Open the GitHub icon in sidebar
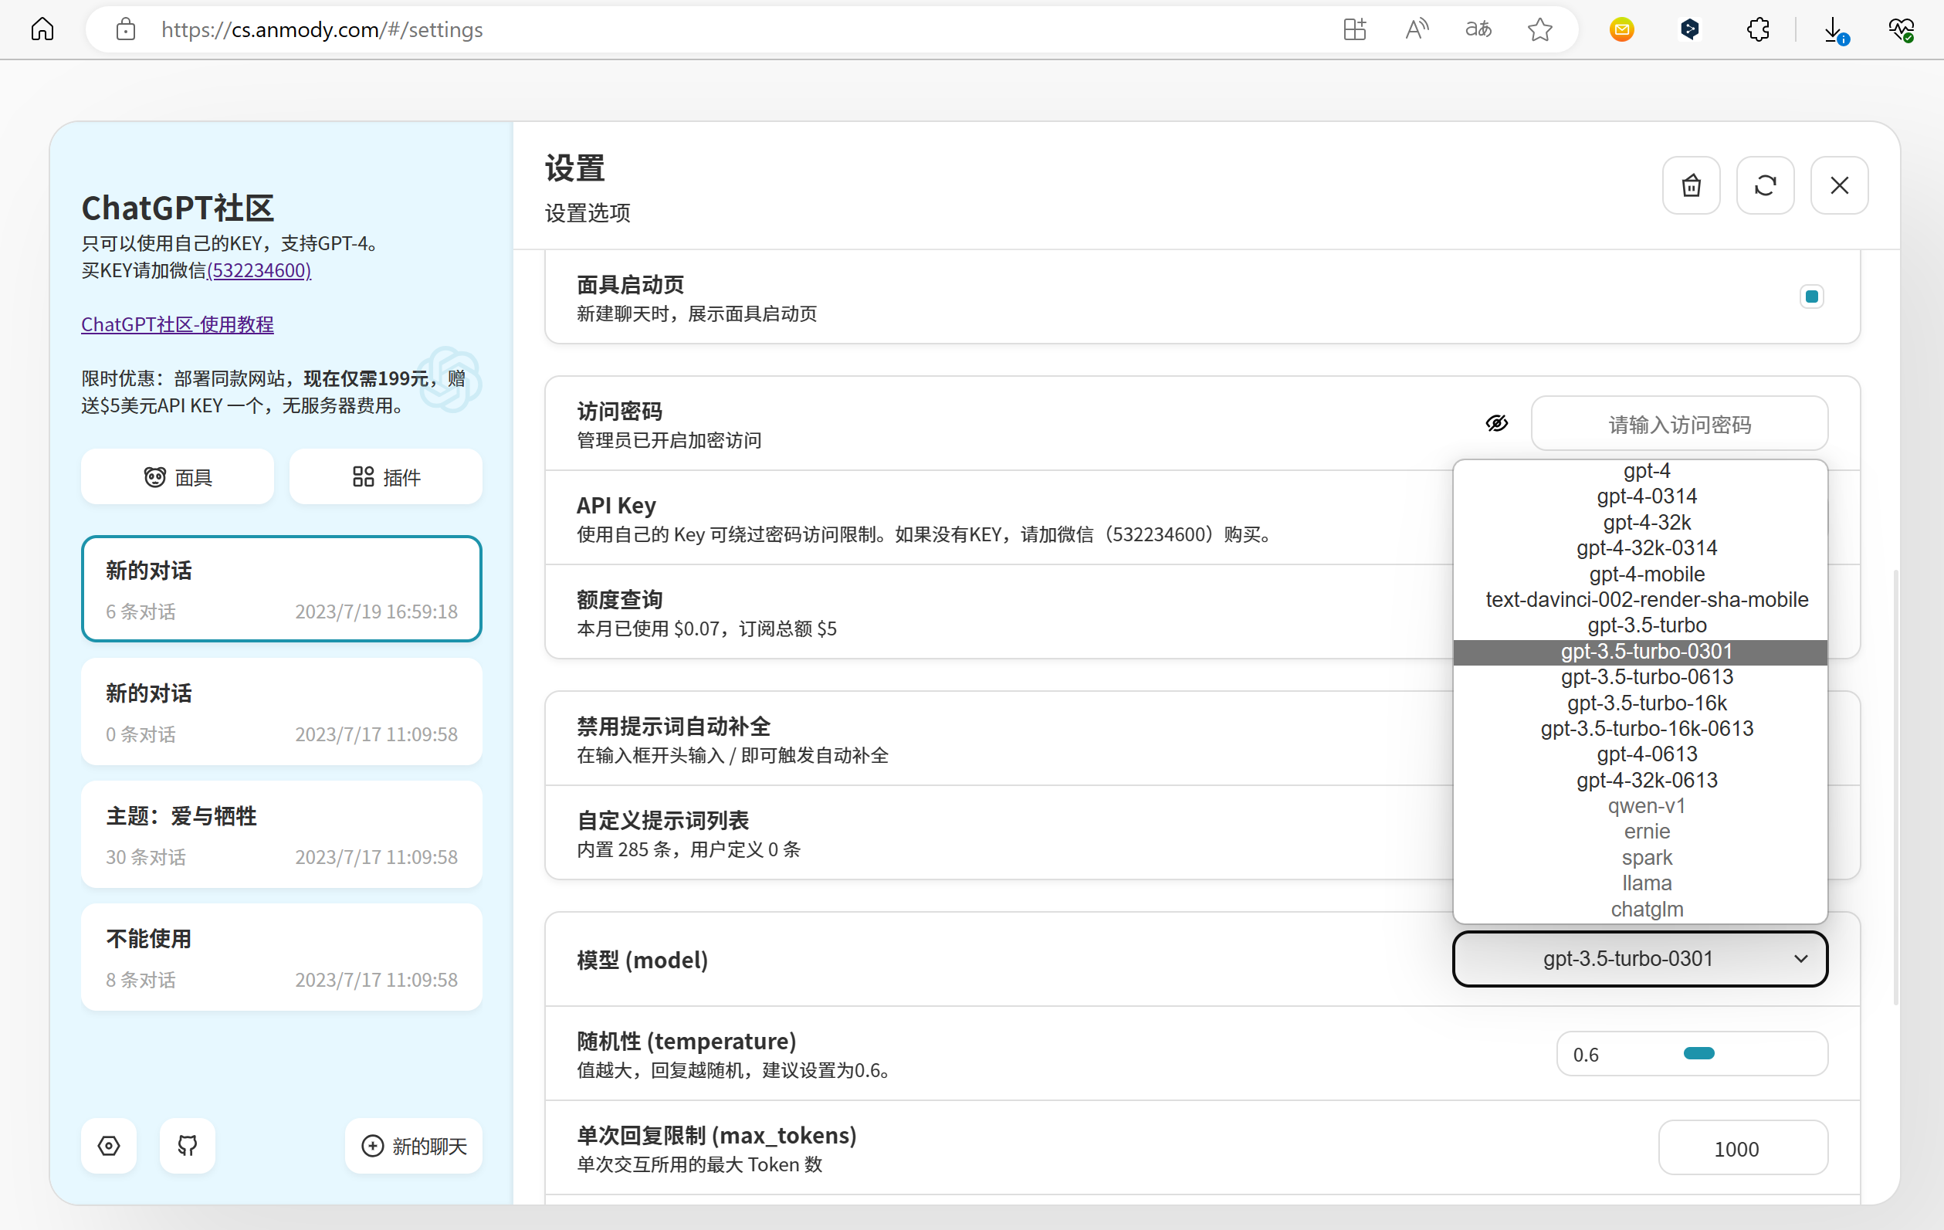The image size is (1944, 1230). [x=188, y=1145]
